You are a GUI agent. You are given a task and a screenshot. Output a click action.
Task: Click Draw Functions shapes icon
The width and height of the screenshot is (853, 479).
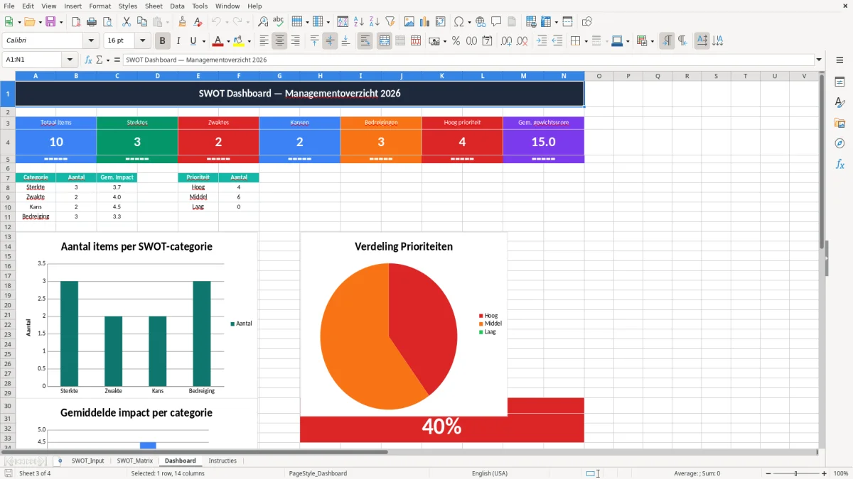pyautogui.click(x=586, y=22)
